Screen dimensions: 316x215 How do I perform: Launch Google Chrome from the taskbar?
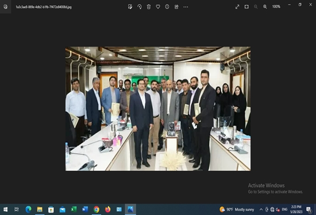tap(97, 209)
